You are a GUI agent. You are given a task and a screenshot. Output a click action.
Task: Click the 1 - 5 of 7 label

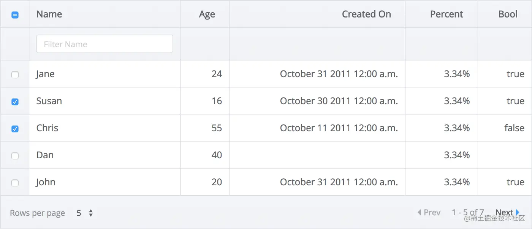point(468,212)
